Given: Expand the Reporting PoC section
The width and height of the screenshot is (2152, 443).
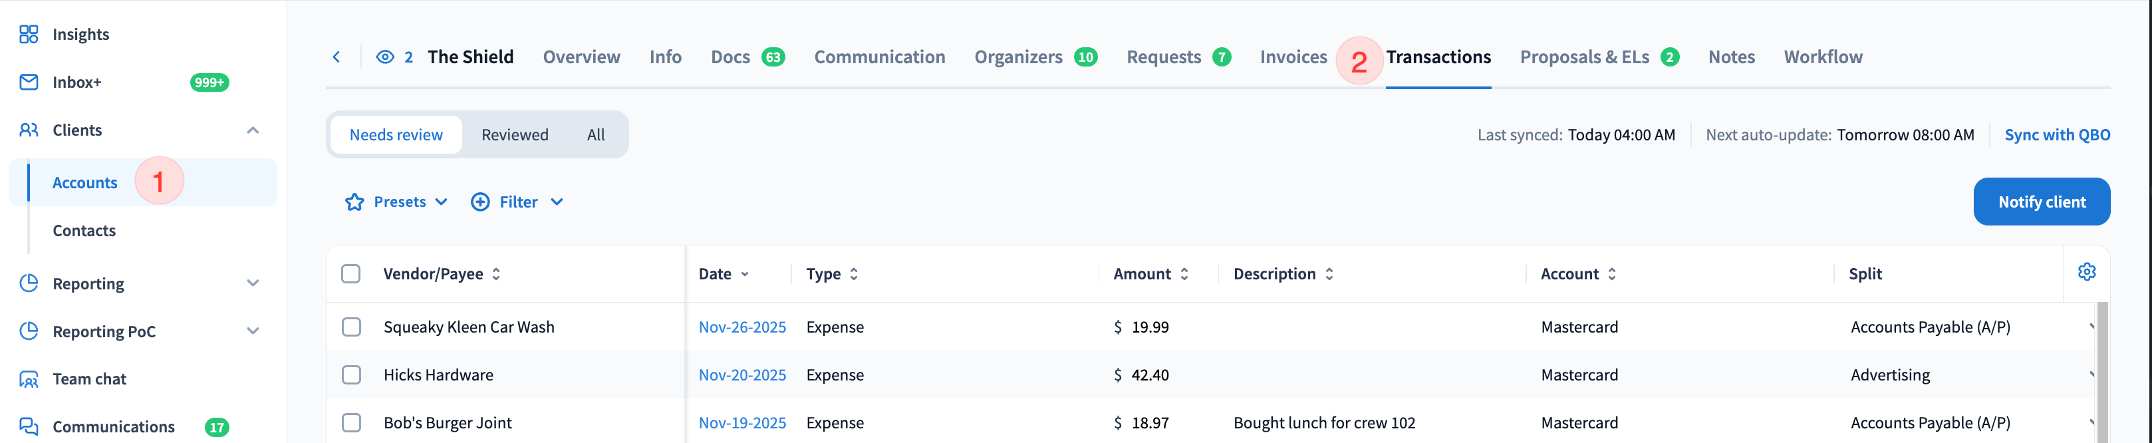Looking at the screenshot, I should click(x=253, y=332).
